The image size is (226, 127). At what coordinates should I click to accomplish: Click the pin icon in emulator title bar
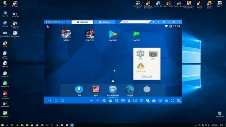[x=153, y=22]
